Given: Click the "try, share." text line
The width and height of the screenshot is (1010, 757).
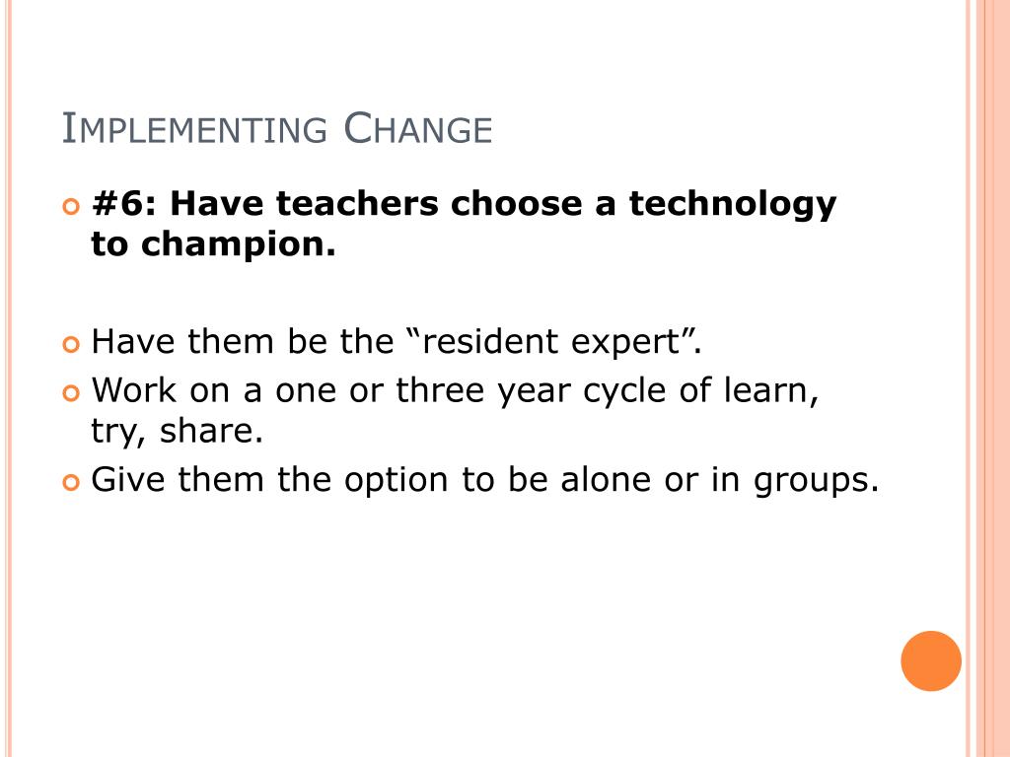Looking at the screenshot, I should [178, 432].
